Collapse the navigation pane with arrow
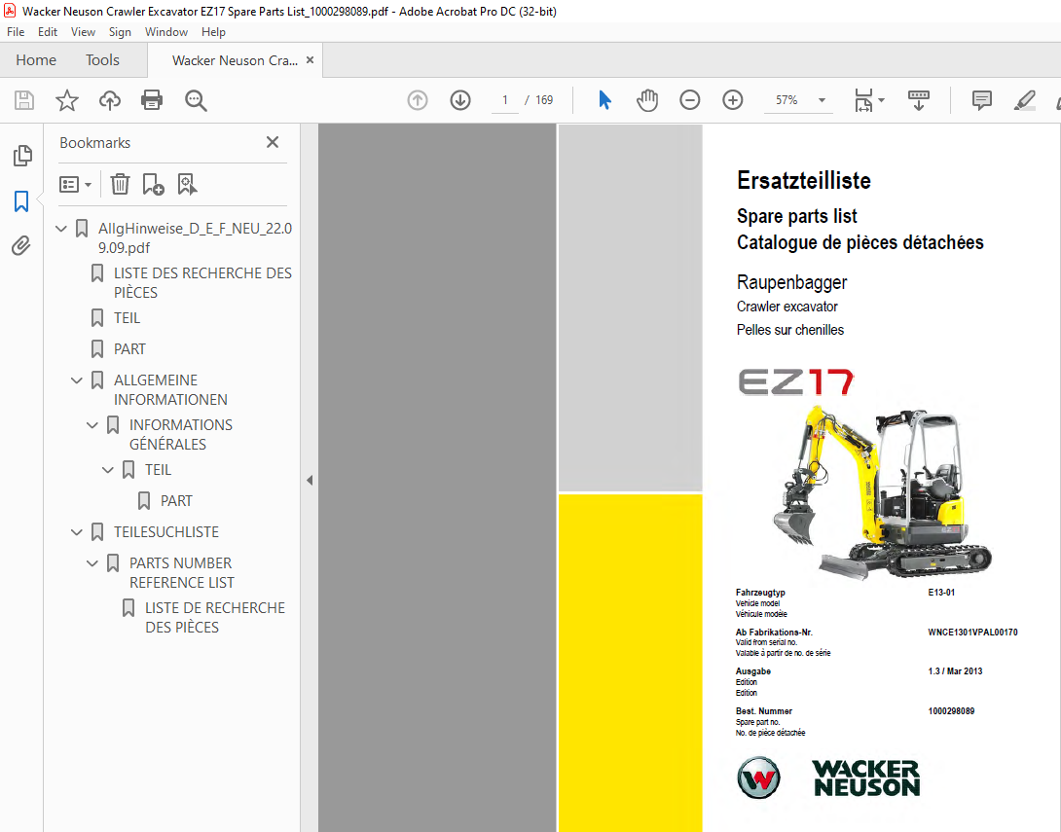The height and width of the screenshot is (832, 1061). tap(310, 481)
